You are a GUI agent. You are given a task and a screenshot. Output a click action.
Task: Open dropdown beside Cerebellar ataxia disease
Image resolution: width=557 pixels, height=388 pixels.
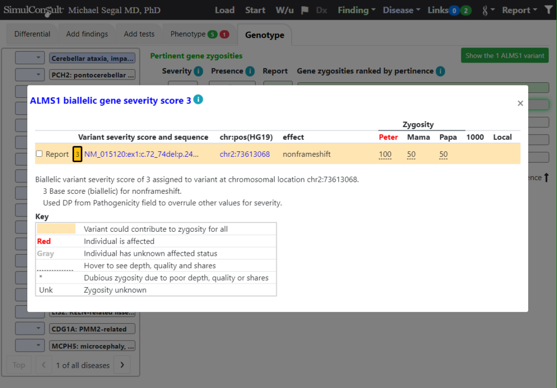(30, 58)
